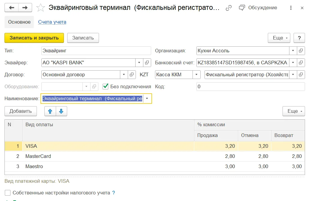Open the Счета учета tab
Viewport: 311px width, 201px height.
(x=52, y=22)
